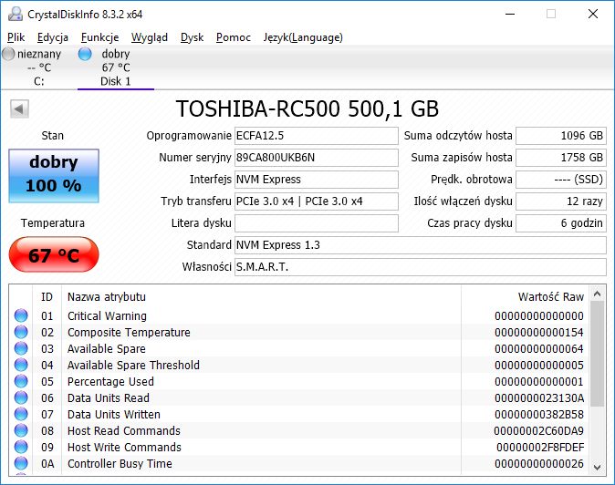Go to previous disk with left arrow

click(19, 108)
